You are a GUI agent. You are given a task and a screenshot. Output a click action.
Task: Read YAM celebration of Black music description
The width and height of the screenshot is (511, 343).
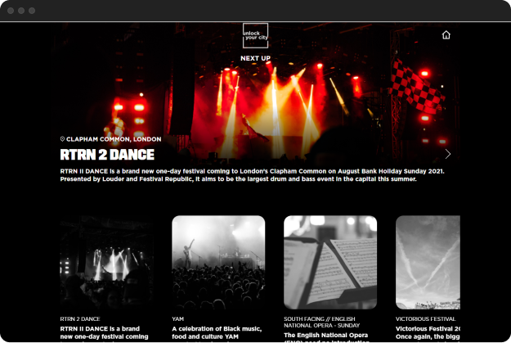(x=217, y=332)
